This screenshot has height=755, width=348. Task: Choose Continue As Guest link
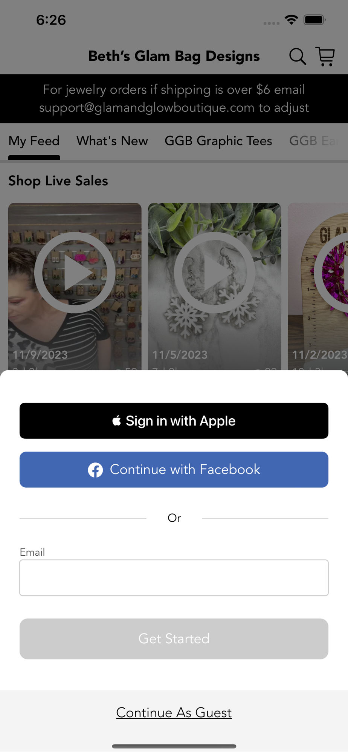pos(174,712)
